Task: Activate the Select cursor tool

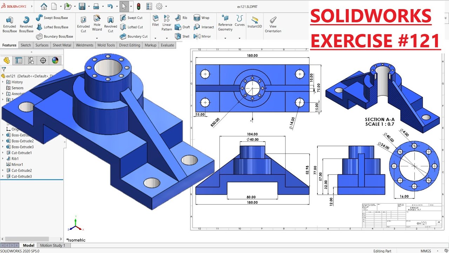Action: point(124,6)
